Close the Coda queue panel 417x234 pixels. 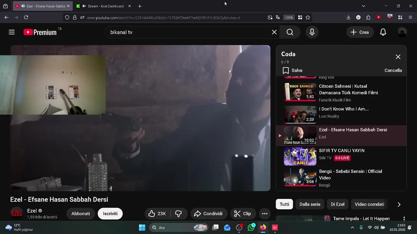(x=398, y=57)
